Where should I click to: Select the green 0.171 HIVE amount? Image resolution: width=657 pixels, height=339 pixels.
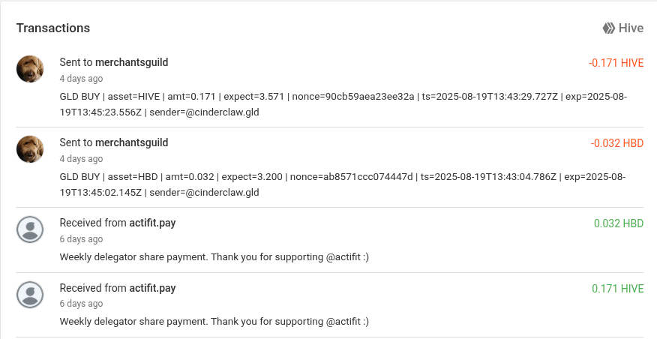(x=617, y=289)
